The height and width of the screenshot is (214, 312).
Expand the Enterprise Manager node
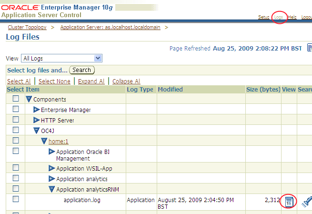point(36,110)
